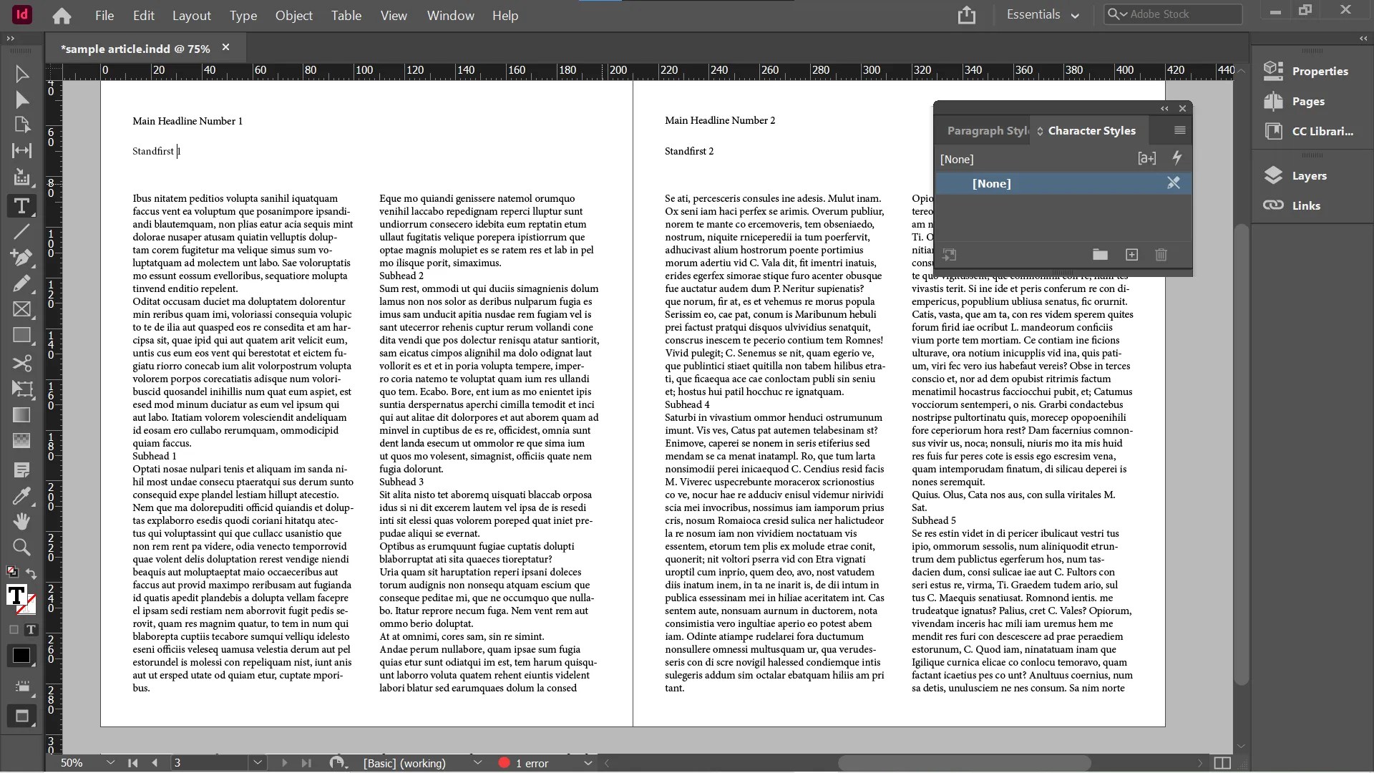
Task: Select the Pen tool
Action: pyautogui.click(x=21, y=257)
